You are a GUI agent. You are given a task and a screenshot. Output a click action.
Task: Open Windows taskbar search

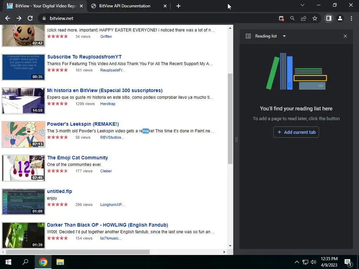click(25, 262)
